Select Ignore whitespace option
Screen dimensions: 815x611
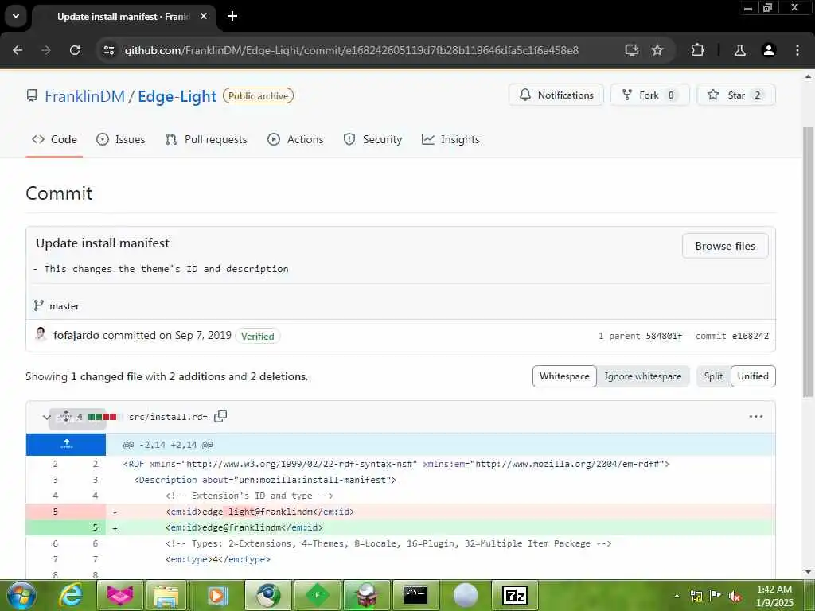[643, 376]
